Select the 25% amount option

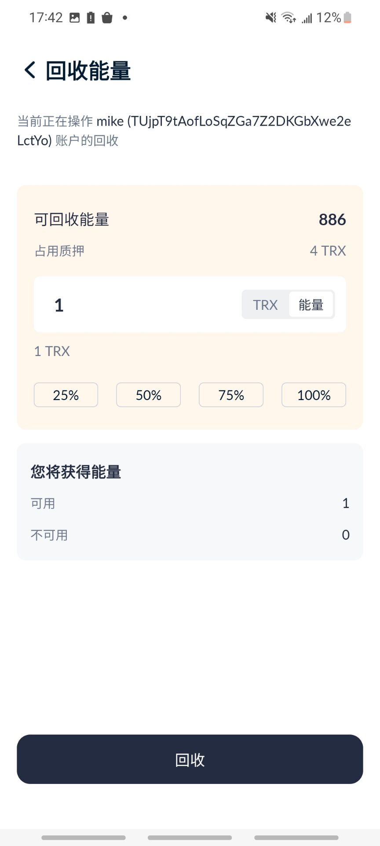tap(66, 395)
